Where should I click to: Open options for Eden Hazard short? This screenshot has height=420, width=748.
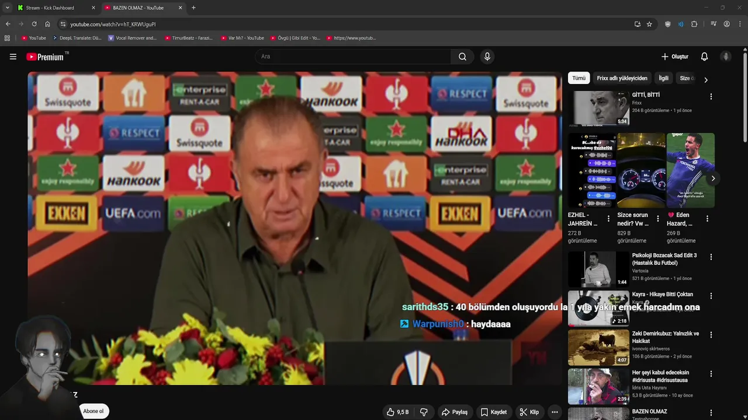click(x=707, y=219)
